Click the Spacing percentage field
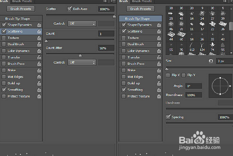Viewport: 233px width, 156px height. pyautogui.click(x=226, y=117)
